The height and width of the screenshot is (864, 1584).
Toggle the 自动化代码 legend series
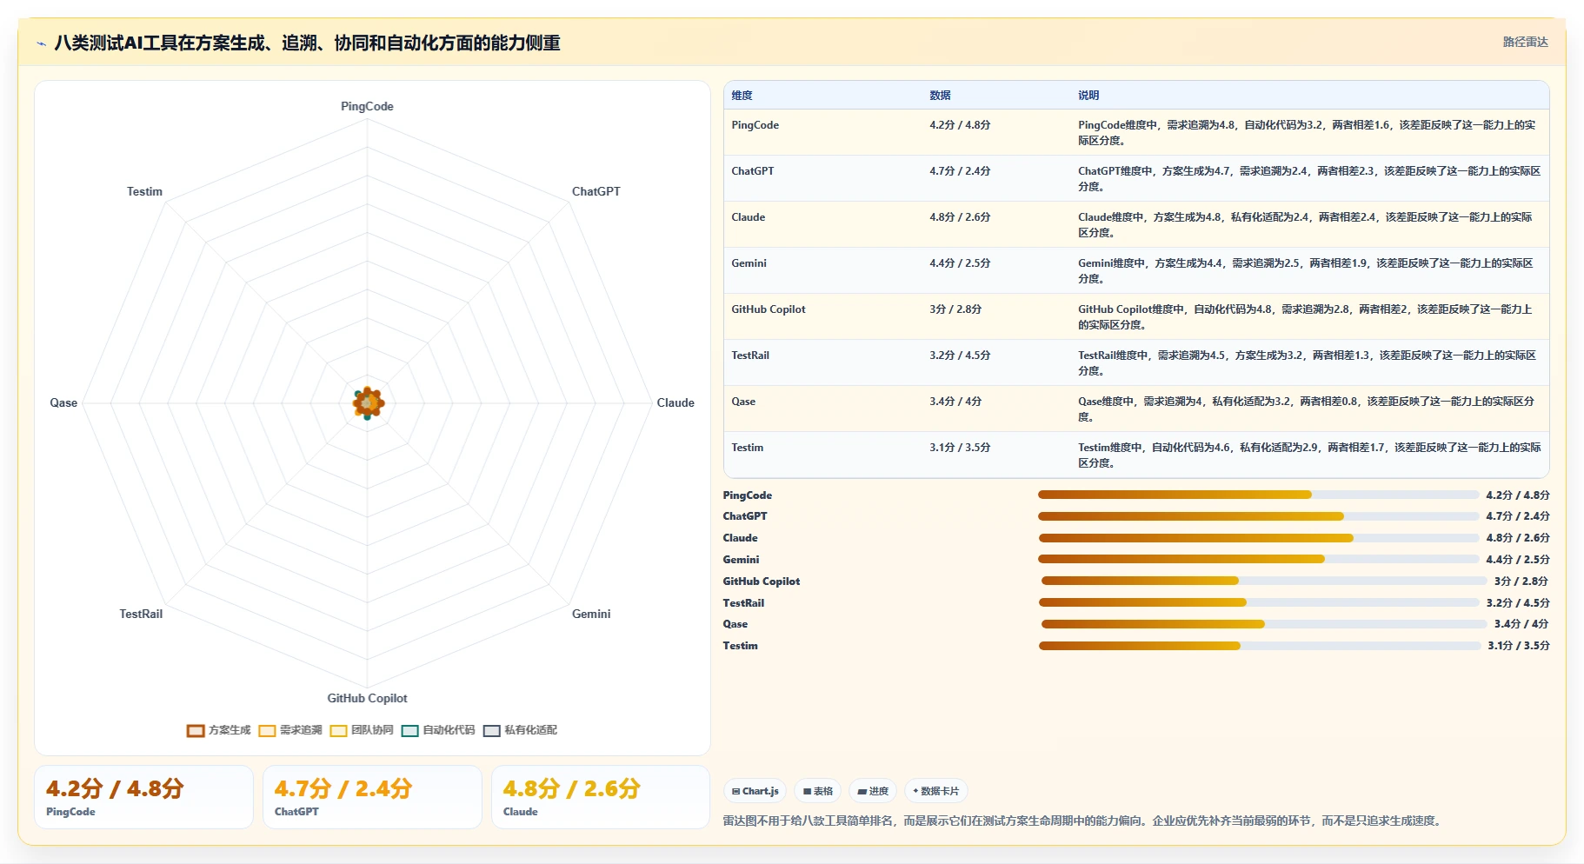438,730
